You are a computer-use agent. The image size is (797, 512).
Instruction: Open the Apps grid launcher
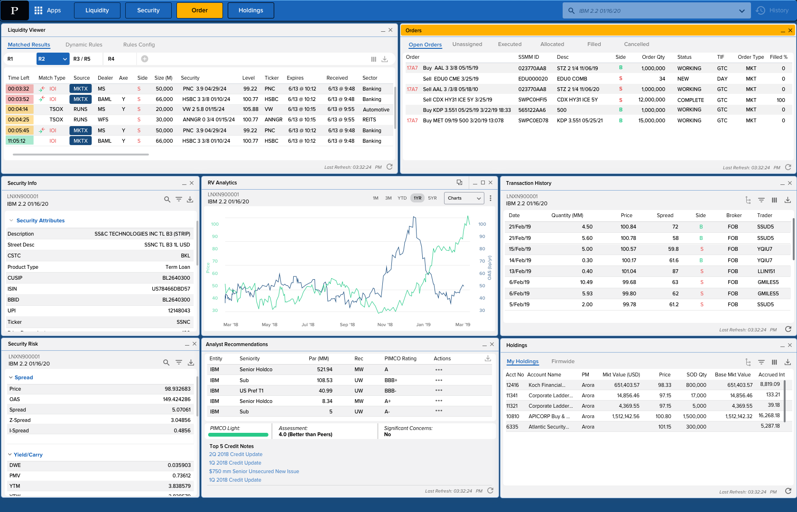click(47, 10)
